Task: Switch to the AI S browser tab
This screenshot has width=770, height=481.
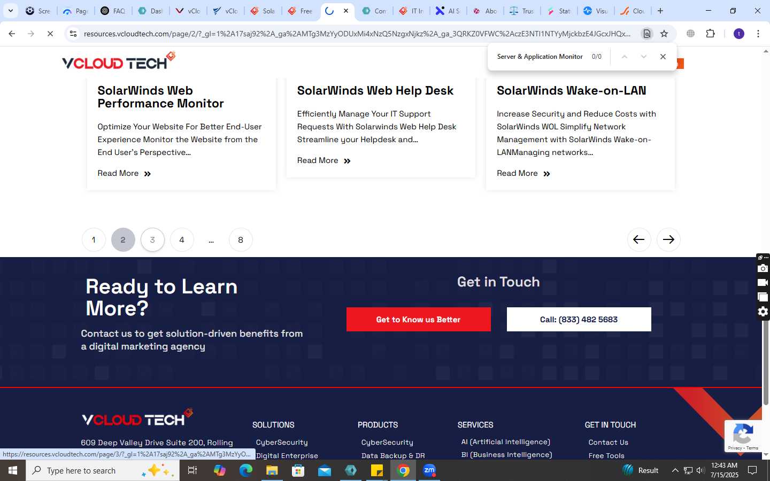Action: [x=448, y=11]
